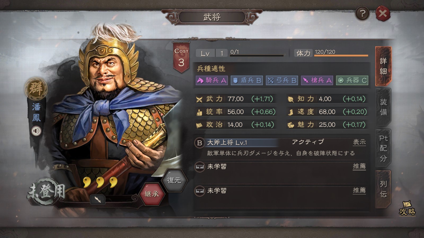Click the sword icon below the portrait

(98, 199)
